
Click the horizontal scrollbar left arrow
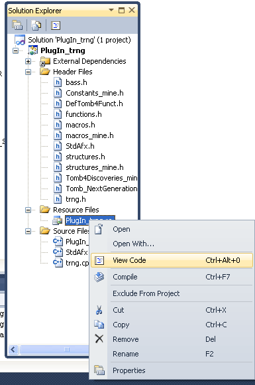[x=13, y=349]
